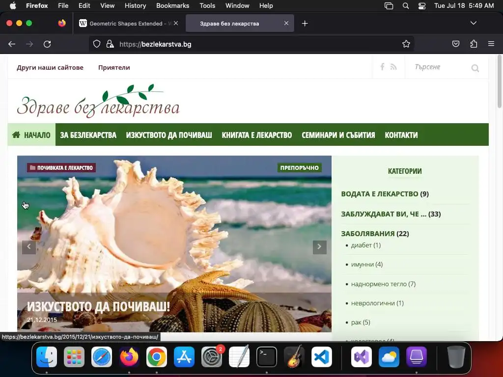Open диабет subcategory
The image size is (503, 377).
point(361,245)
